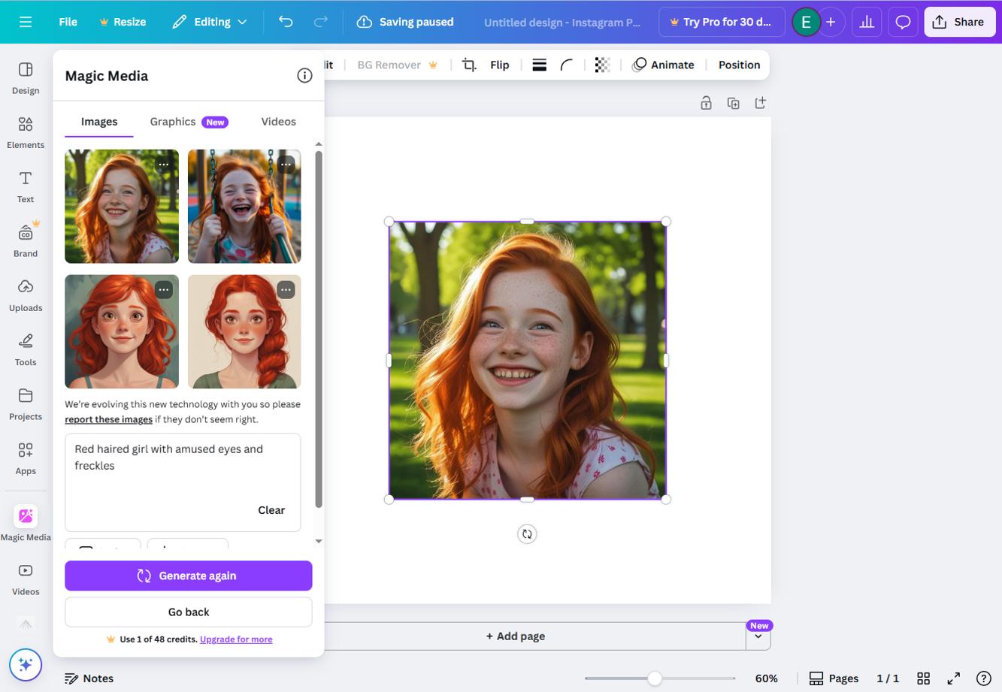The image size is (1002, 692).
Task: Open the Transparency control
Action: [601, 64]
